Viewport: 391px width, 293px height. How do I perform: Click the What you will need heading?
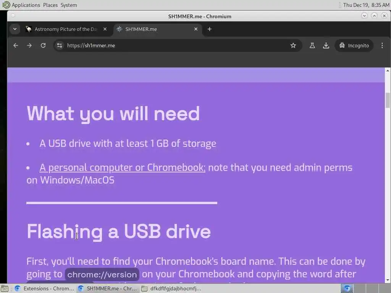pos(113,114)
